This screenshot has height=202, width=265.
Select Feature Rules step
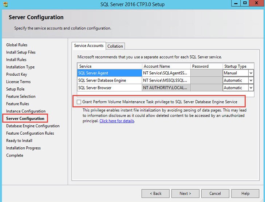tap(17, 104)
